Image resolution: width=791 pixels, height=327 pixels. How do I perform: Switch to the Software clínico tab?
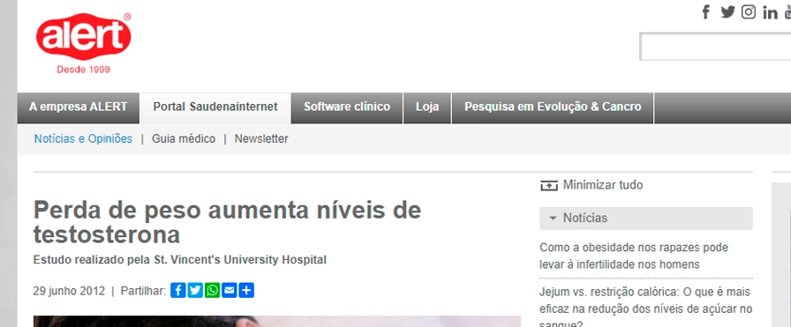[x=347, y=108]
